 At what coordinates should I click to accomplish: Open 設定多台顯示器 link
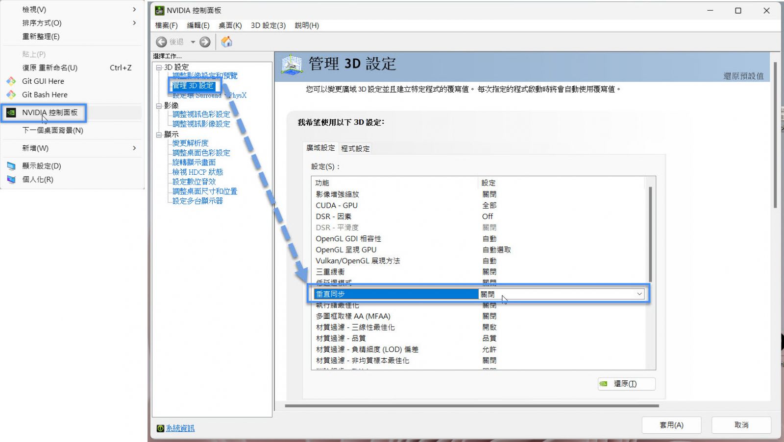pos(197,201)
